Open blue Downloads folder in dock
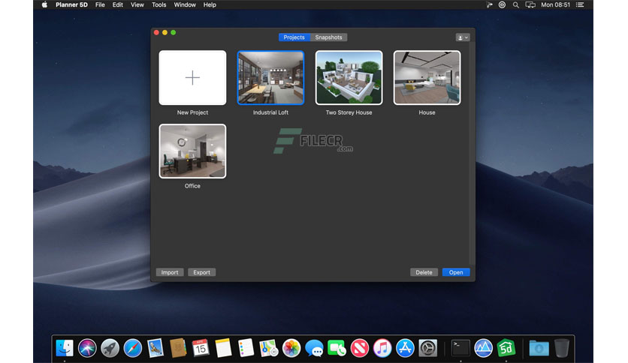Image resolution: width=628 pixels, height=363 pixels. pyautogui.click(x=539, y=348)
